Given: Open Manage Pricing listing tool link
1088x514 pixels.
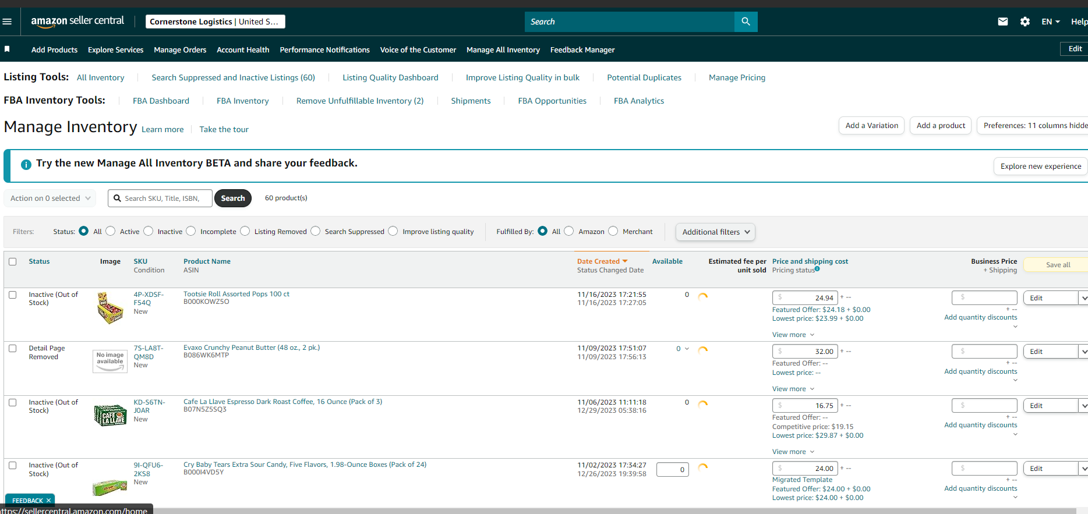Looking at the screenshot, I should (x=737, y=77).
